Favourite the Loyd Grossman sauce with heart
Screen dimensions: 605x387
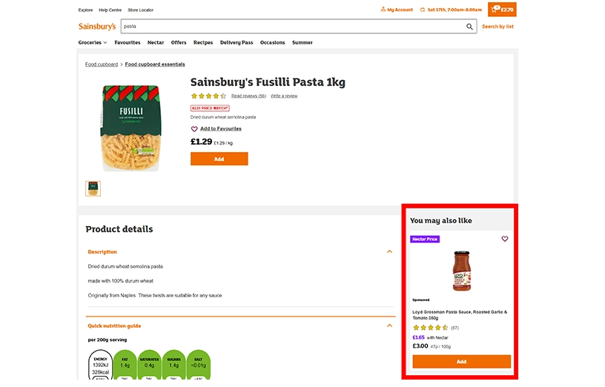point(505,239)
